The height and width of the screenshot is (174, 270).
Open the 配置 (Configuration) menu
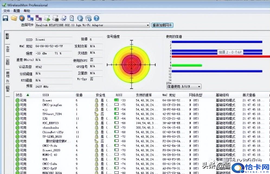click(x=17, y=11)
